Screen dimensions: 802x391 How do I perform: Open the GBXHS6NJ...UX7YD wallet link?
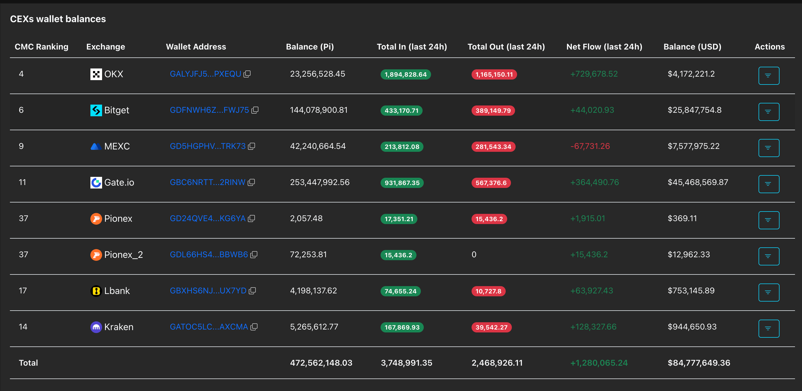point(208,290)
